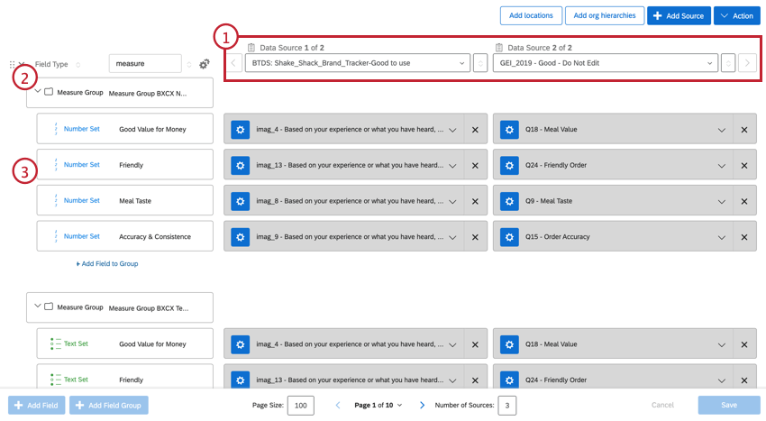Screen dimensions: 766x421
Task: Click the Text Set icon for Good Value for Money
Action: coord(53,343)
